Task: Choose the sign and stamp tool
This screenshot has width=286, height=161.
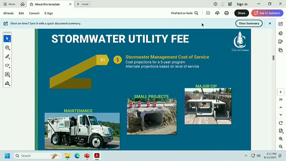Action: click(7, 84)
